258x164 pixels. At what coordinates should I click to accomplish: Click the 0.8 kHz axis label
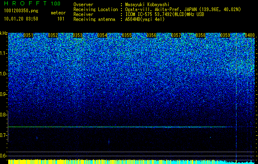click(x=3, y=115)
